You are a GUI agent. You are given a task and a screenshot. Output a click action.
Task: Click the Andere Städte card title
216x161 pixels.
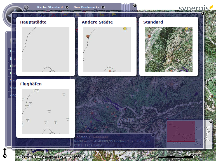point(97,22)
